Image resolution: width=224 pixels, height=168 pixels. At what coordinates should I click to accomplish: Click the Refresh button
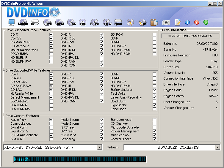point(113,148)
